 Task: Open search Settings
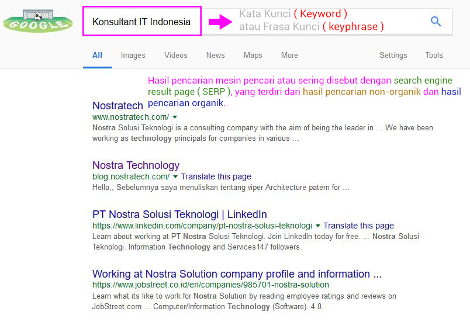tap(393, 55)
